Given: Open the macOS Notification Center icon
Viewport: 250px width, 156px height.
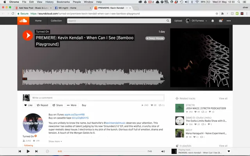Looking at the screenshot, I should pyautogui.click(x=245, y=2).
